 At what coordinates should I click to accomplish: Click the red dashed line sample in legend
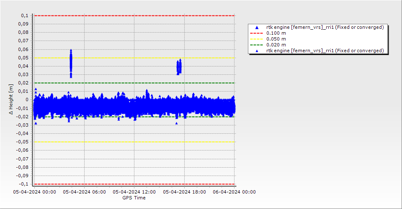257,33
